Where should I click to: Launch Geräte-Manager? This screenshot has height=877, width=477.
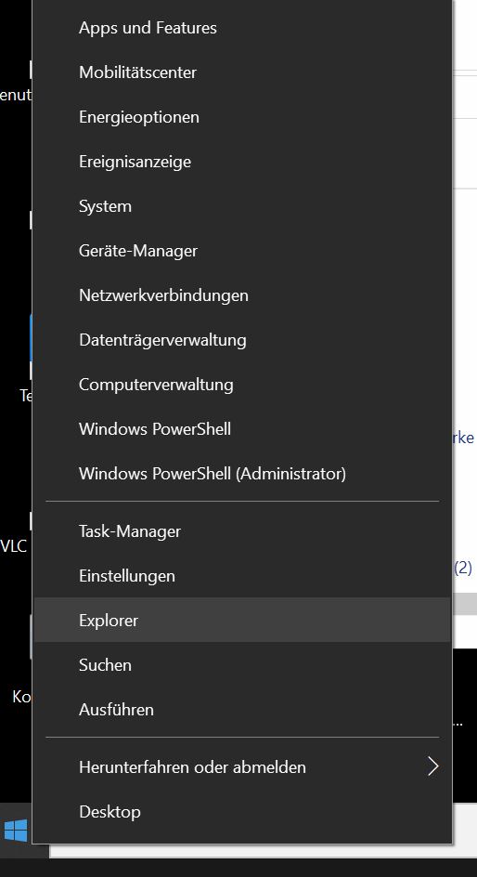(x=242, y=251)
